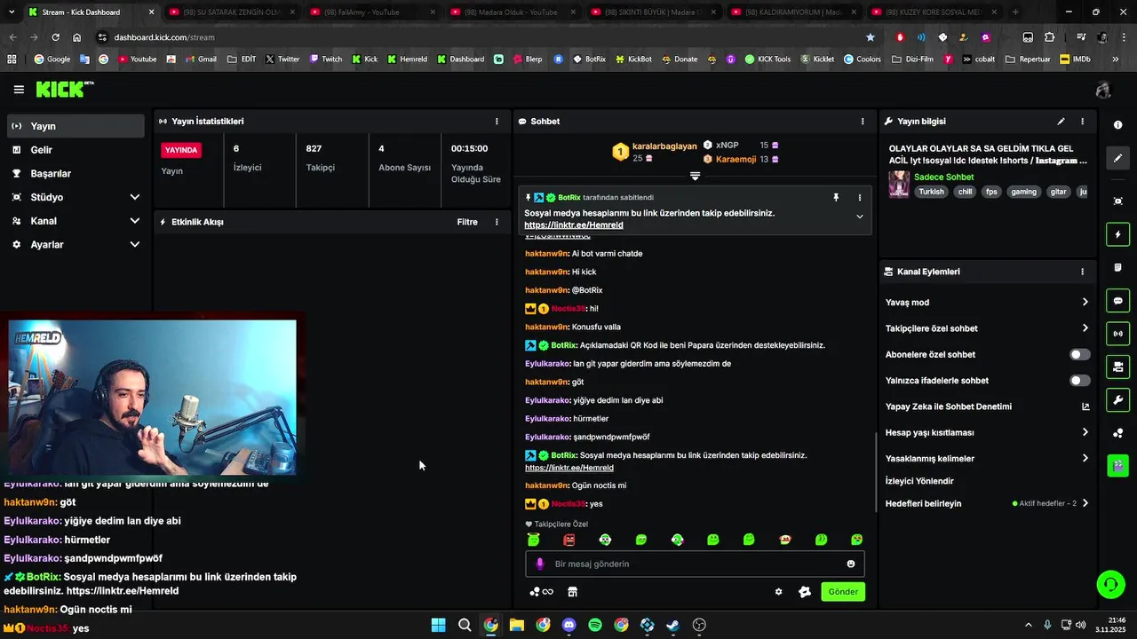Select Yayın in the left sidebar
The width and height of the screenshot is (1137, 639).
[76, 126]
